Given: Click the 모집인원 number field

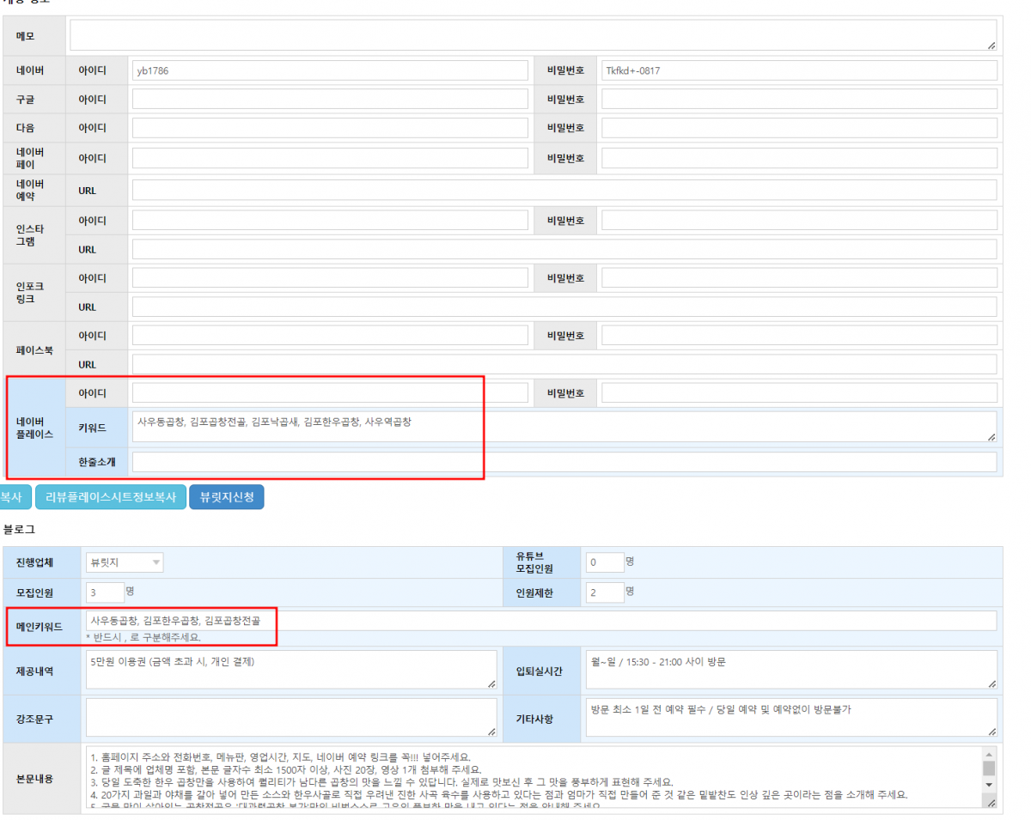Looking at the screenshot, I should click(x=105, y=592).
